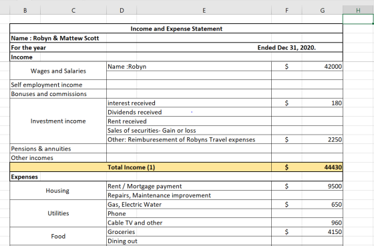Viewport: 374px width, 246px height.
Task: Select the 650 utilities value cell
Action: tap(322, 204)
